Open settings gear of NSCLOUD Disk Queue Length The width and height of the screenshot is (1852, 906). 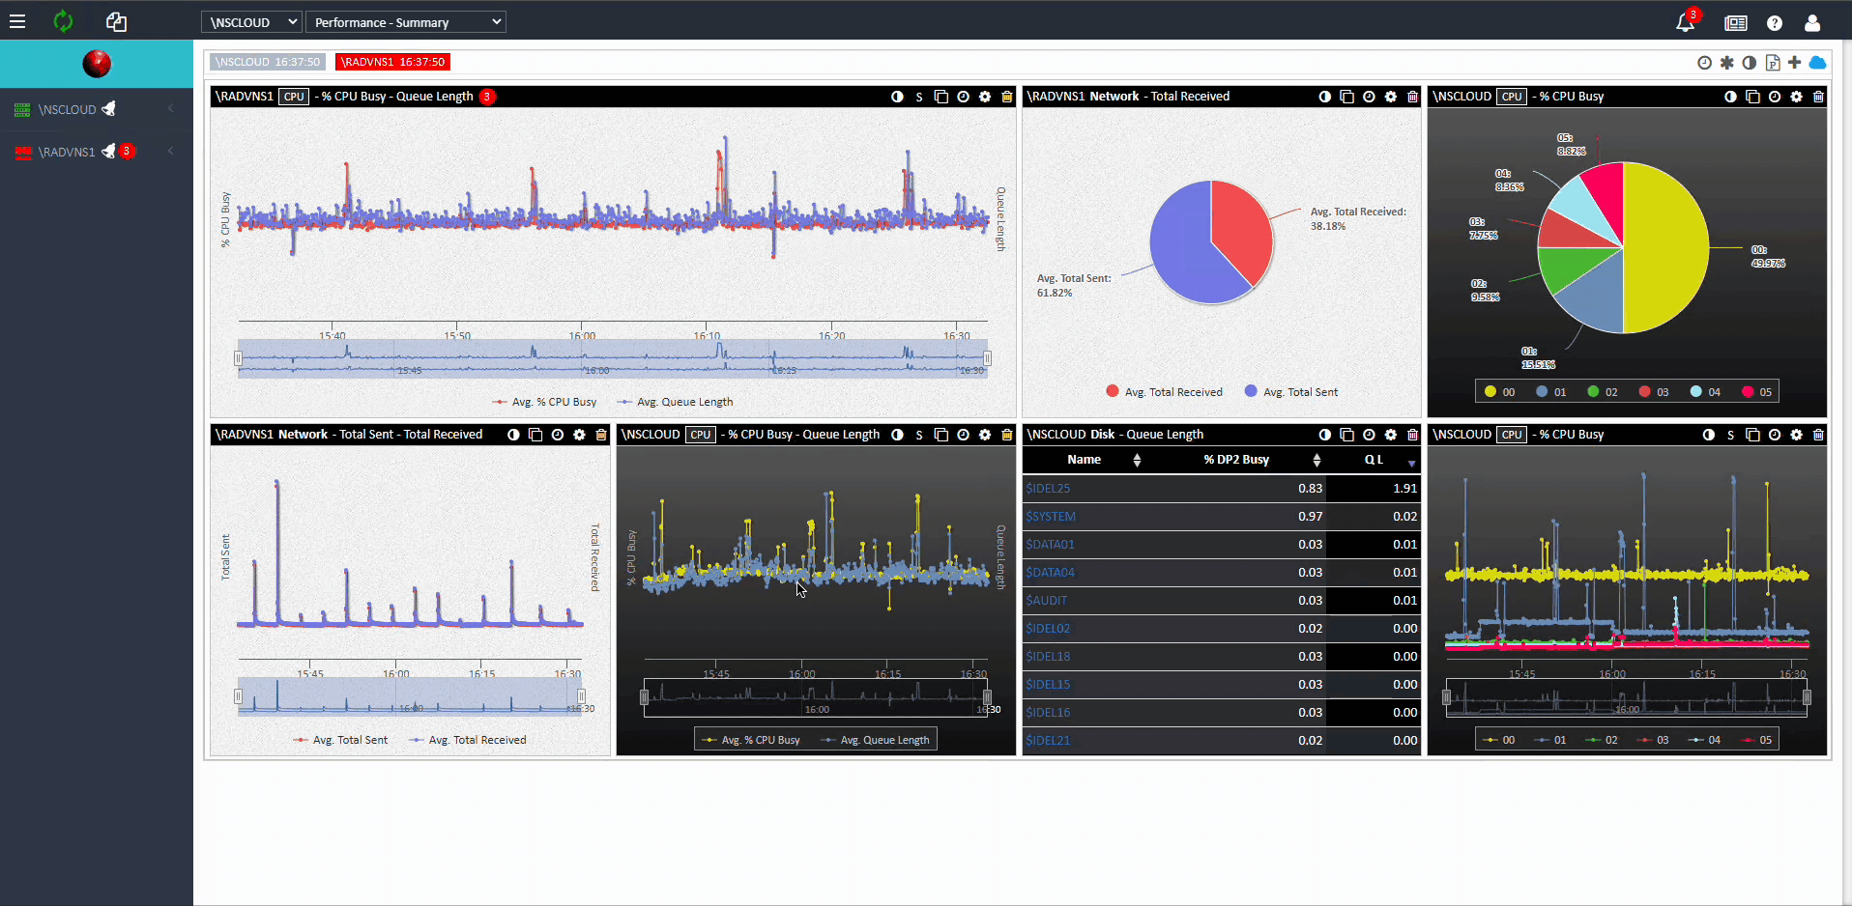1390,435
